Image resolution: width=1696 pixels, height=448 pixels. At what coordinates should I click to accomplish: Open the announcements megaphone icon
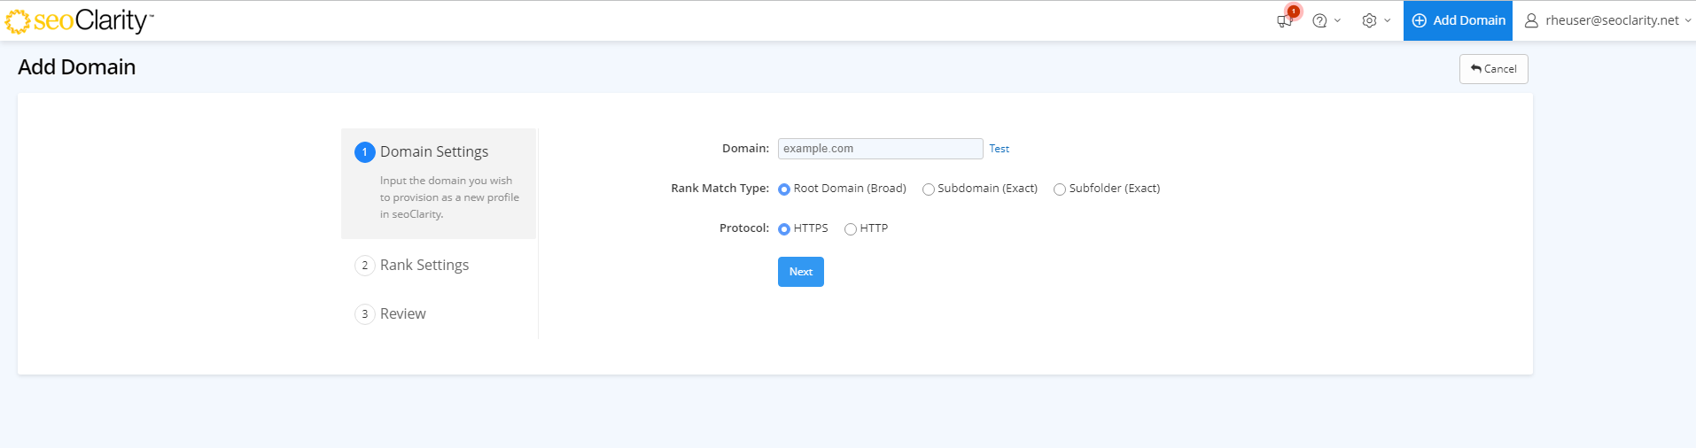coord(1284,20)
